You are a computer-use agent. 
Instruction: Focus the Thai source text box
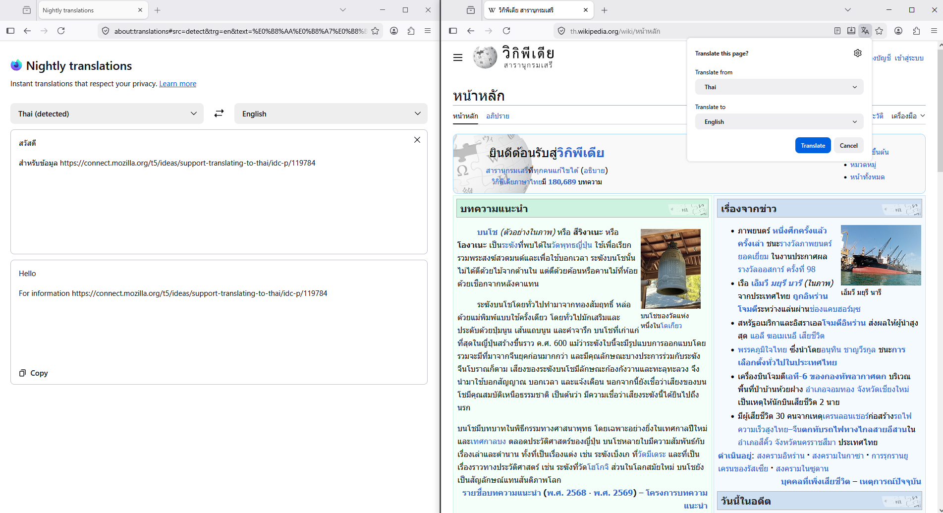pos(219,192)
